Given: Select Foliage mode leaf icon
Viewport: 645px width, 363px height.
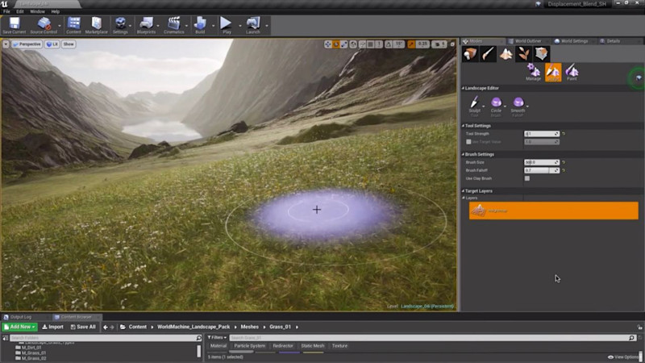Looking at the screenshot, I should 523,54.
